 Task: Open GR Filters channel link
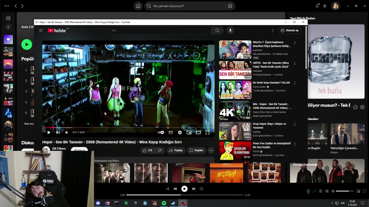[x=59, y=149]
